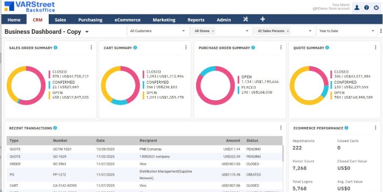Click info icon beside Ecommerce Performance
This screenshot has width=383, height=192.
pyautogui.click(x=347, y=128)
